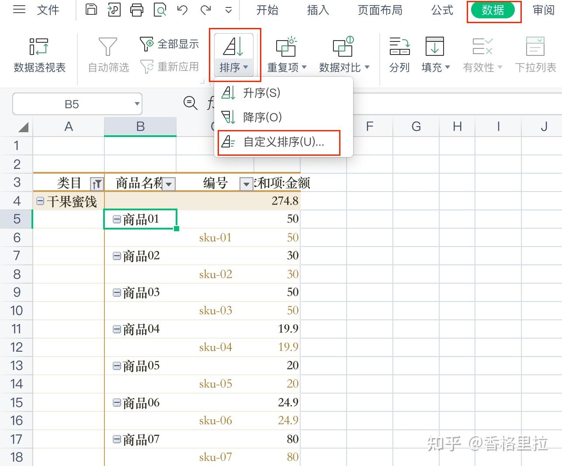The width and height of the screenshot is (562, 466).
Task: Select row 3 header
Action: point(17,182)
